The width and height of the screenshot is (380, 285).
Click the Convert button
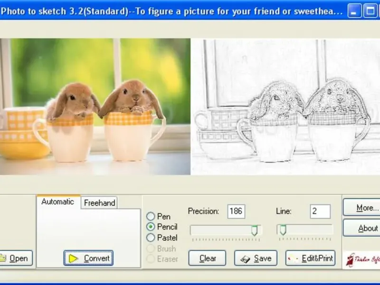(88, 258)
